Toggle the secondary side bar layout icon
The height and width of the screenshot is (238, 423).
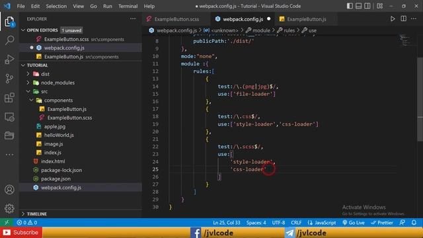pyautogui.click(x=367, y=6)
